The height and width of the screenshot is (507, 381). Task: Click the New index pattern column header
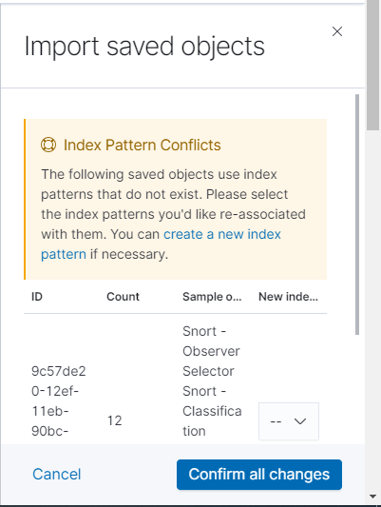[x=288, y=297]
